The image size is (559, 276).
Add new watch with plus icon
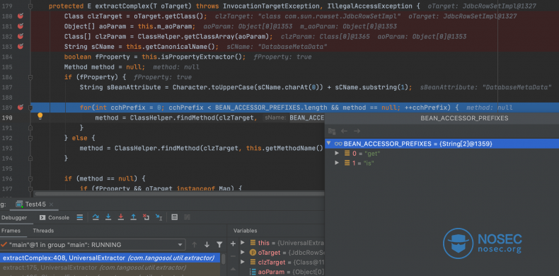(x=234, y=243)
